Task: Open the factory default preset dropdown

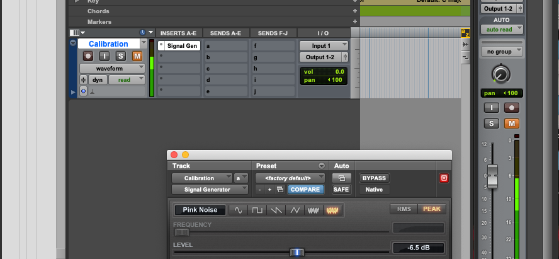Action: click(290, 178)
